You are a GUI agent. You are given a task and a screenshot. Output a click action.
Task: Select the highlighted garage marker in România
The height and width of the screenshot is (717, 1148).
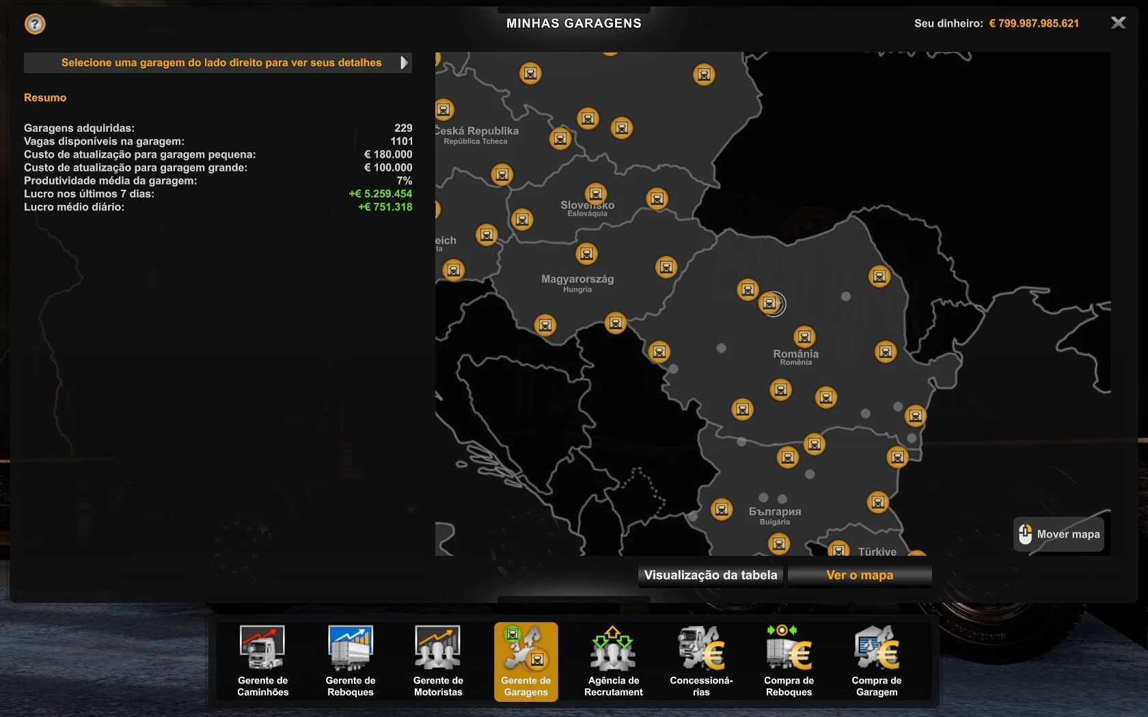[x=770, y=303]
